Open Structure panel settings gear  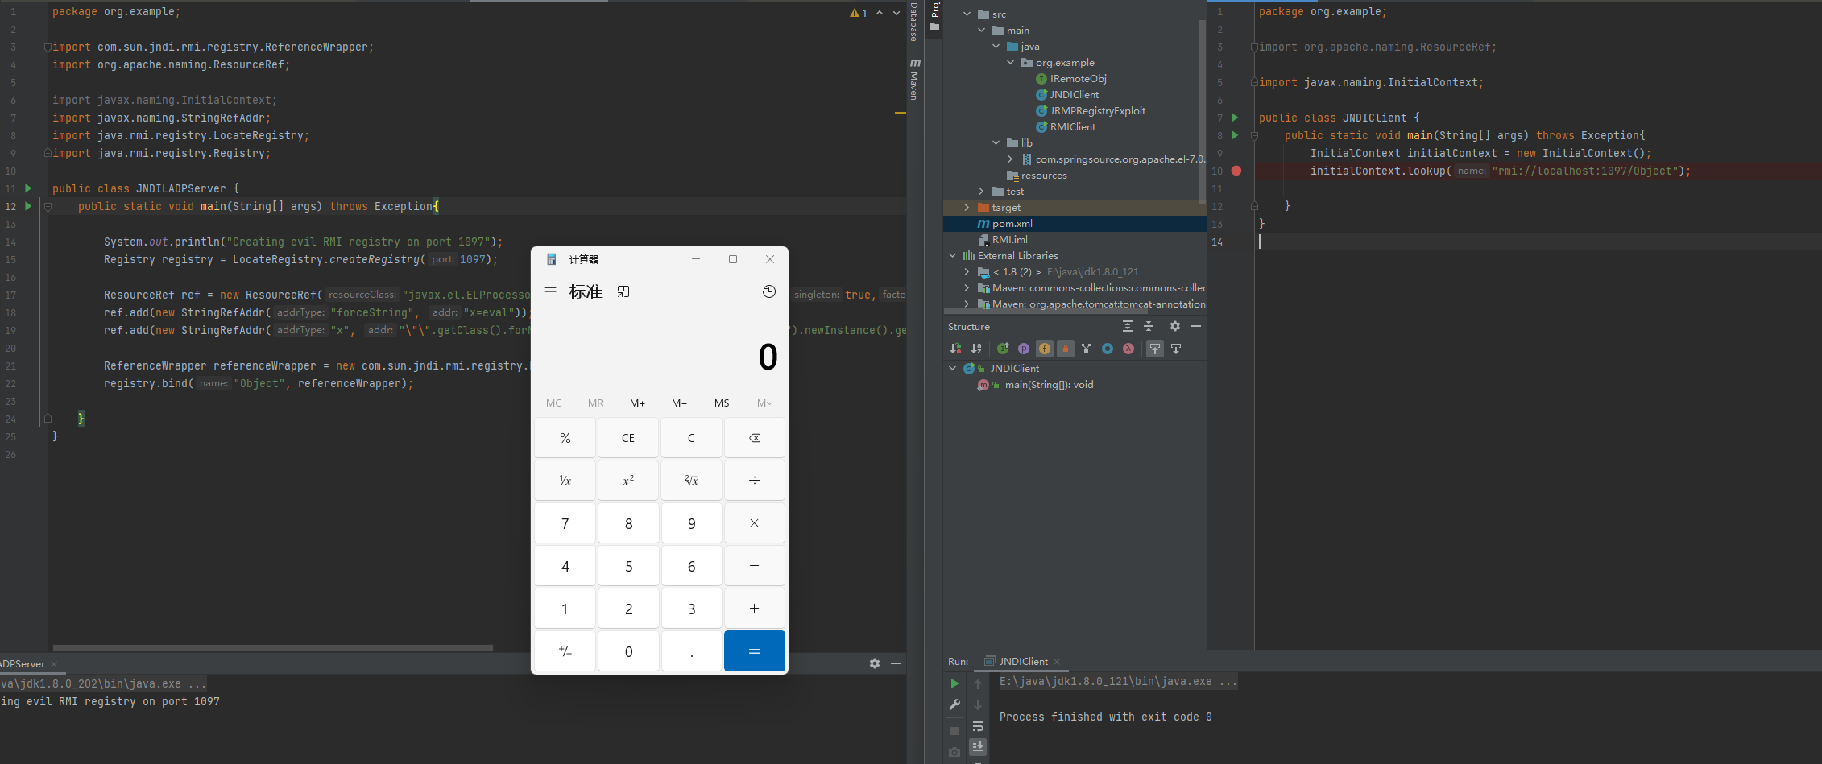click(1175, 326)
